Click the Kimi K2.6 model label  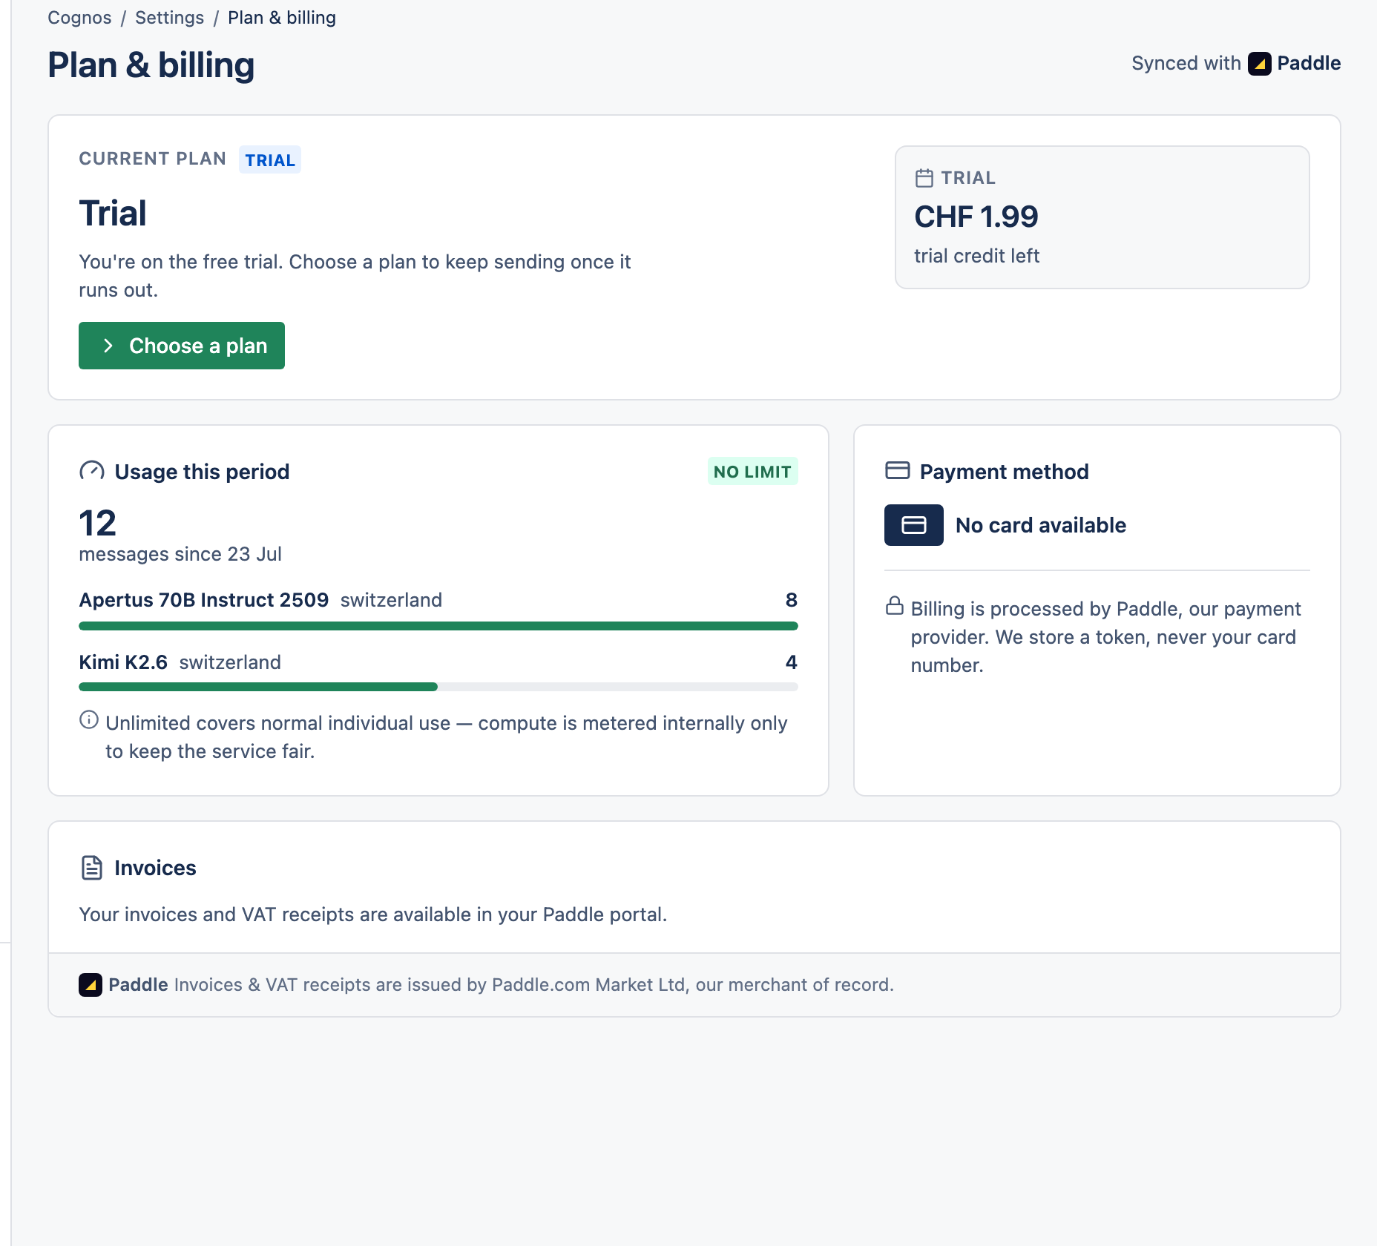click(x=123, y=662)
